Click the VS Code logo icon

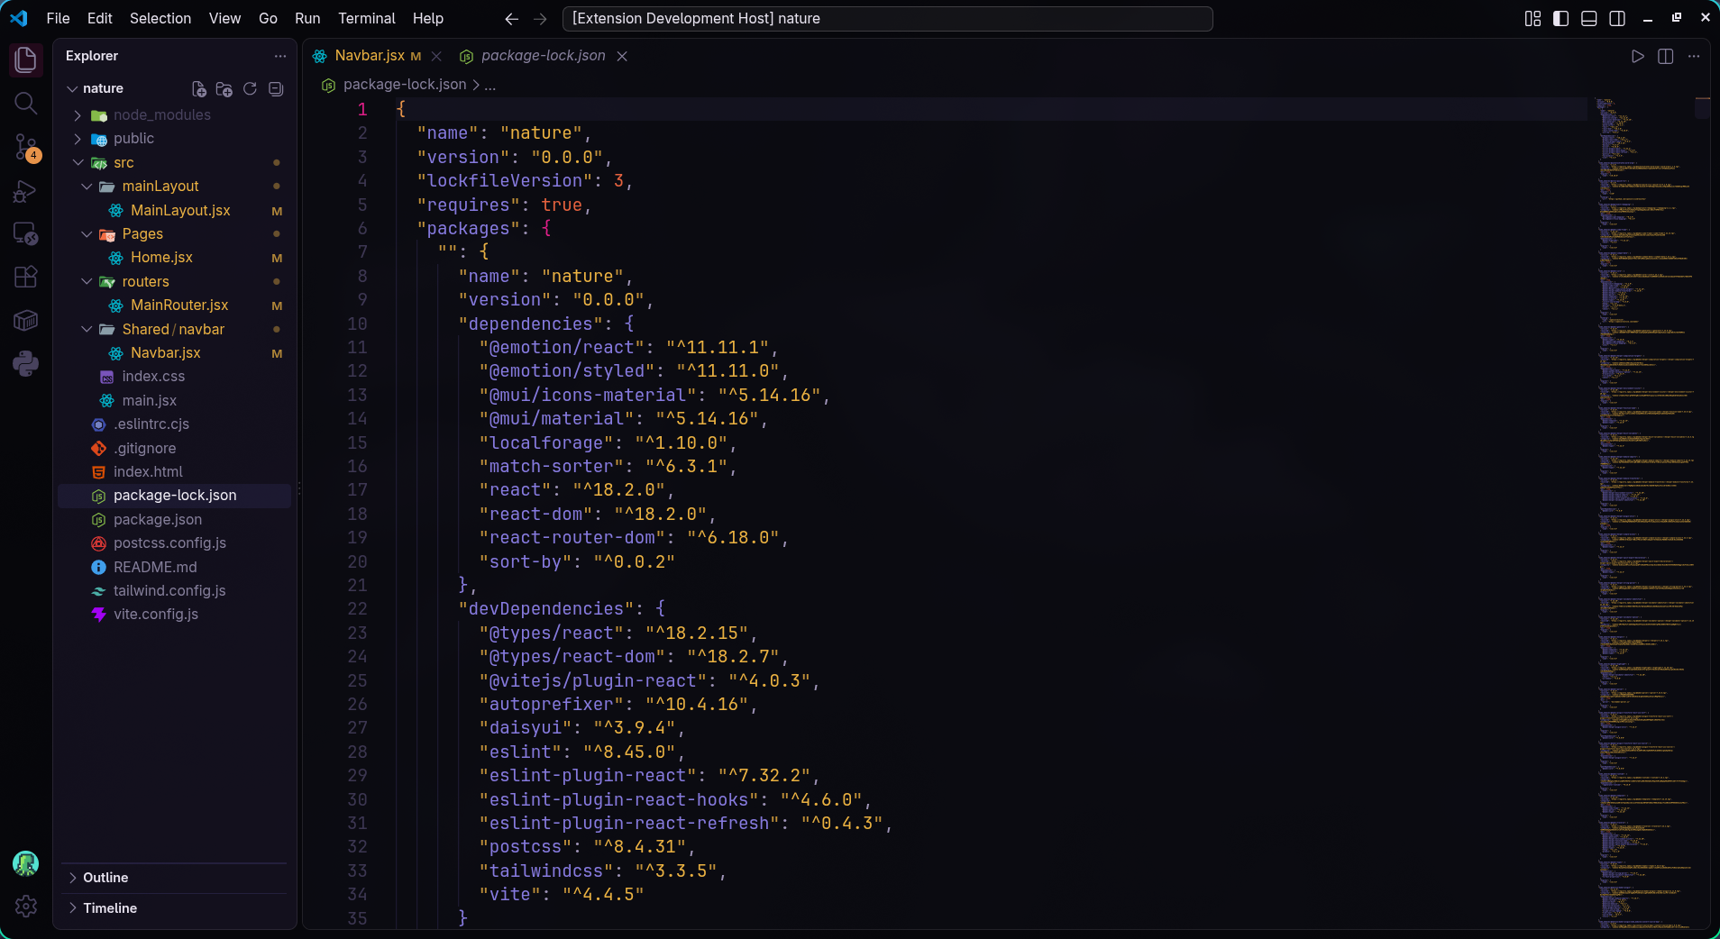[19, 18]
